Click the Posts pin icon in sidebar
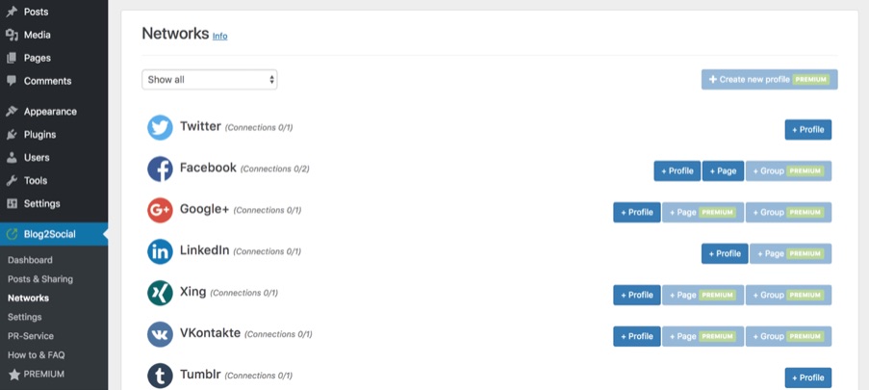This screenshot has width=869, height=390. tap(12, 12)
